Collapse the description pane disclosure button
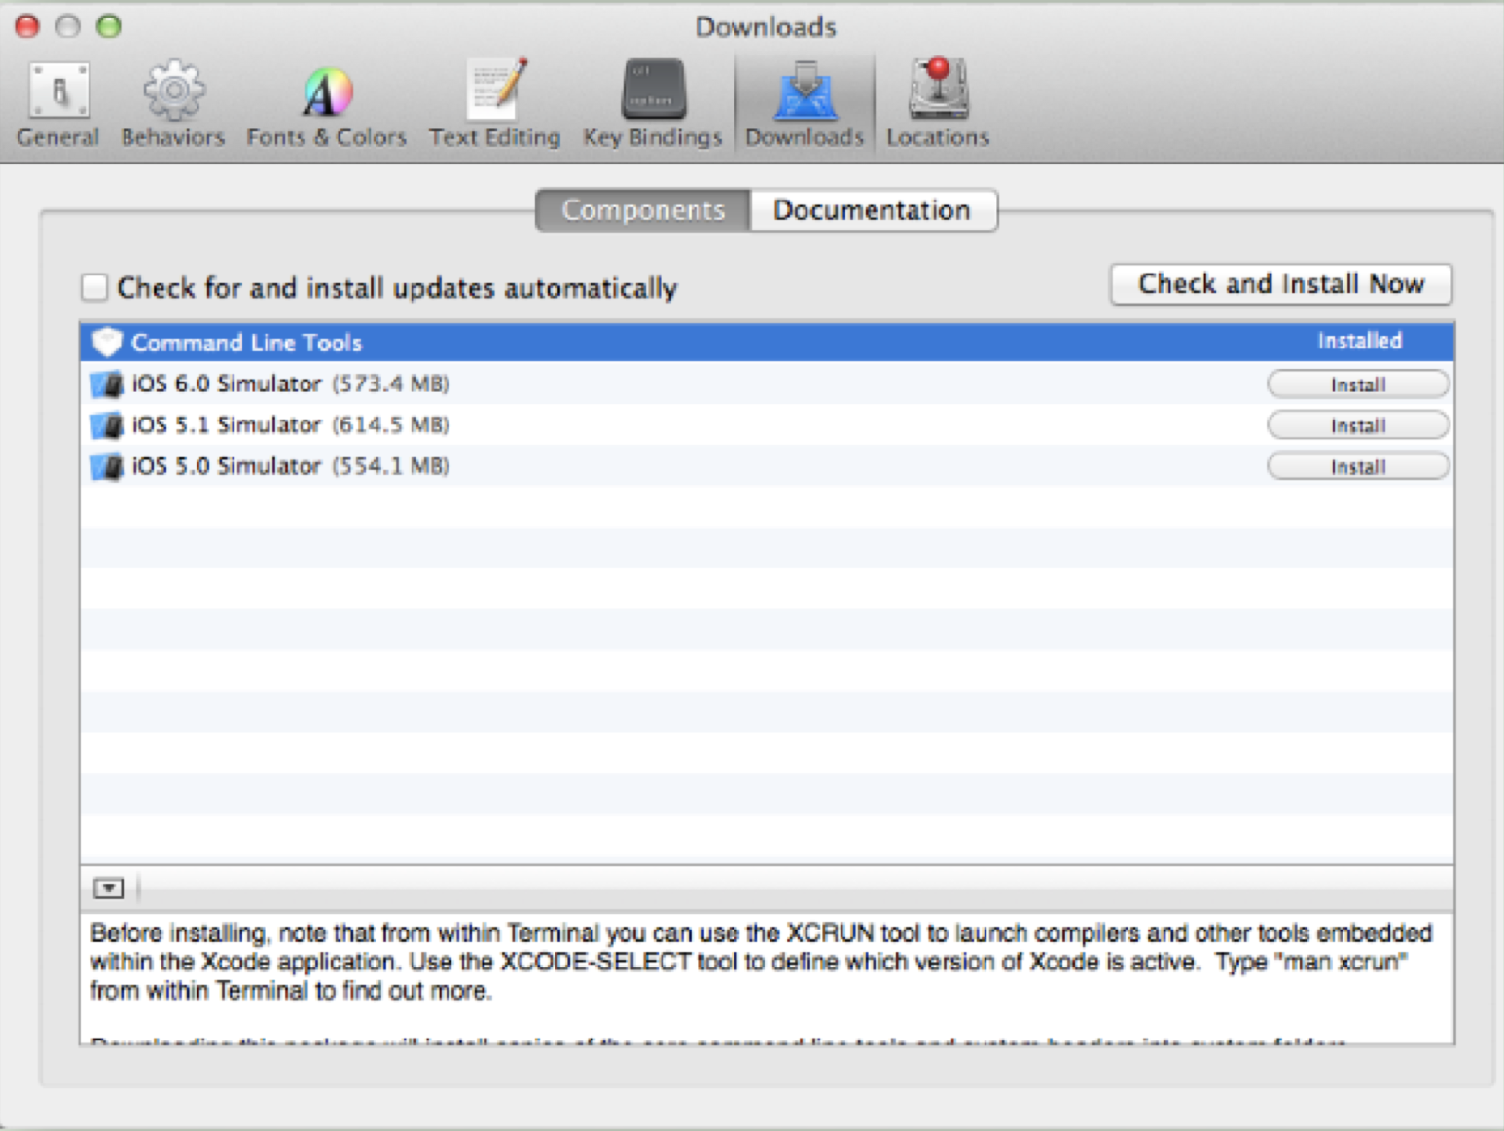The height and width of the screenshot is (1131, 1504). tap(109, 888)
